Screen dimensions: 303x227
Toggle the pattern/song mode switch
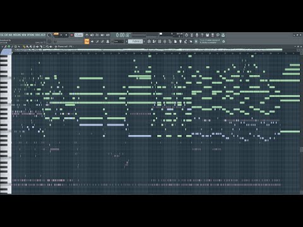click(x=56, y=35)
